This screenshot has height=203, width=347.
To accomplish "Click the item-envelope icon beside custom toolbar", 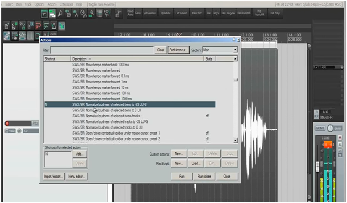I will pyautogui.click(x=119, y=14).
